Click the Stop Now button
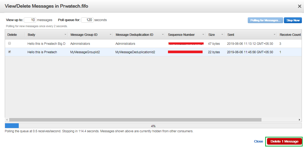This screenshot has height=147, width=304. (293, 20)
